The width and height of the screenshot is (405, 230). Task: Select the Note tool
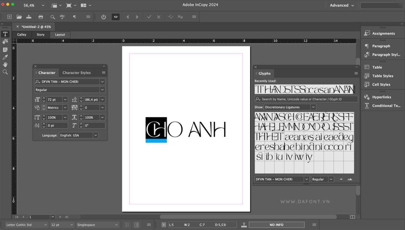pos(5,49)
